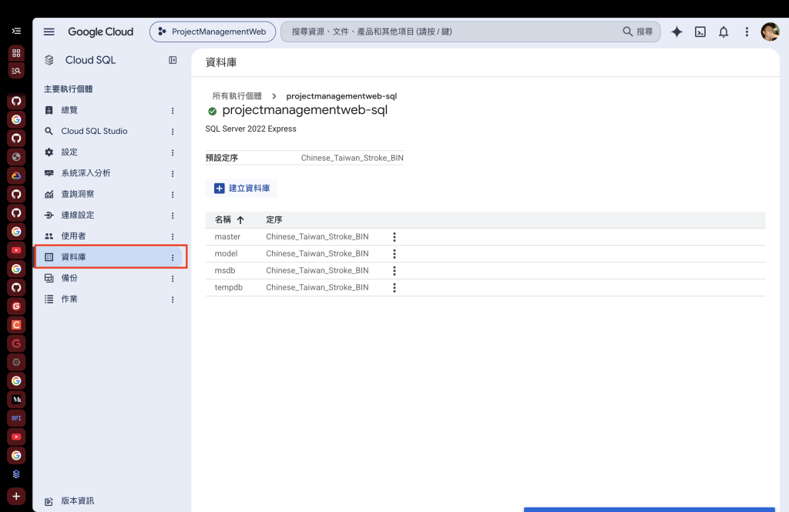
Task: Click the Cloud SQL stacked-layers product icon
Action: (x=49, y=60)
